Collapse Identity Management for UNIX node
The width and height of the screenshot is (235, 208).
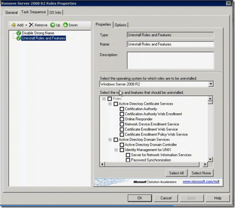116,150
